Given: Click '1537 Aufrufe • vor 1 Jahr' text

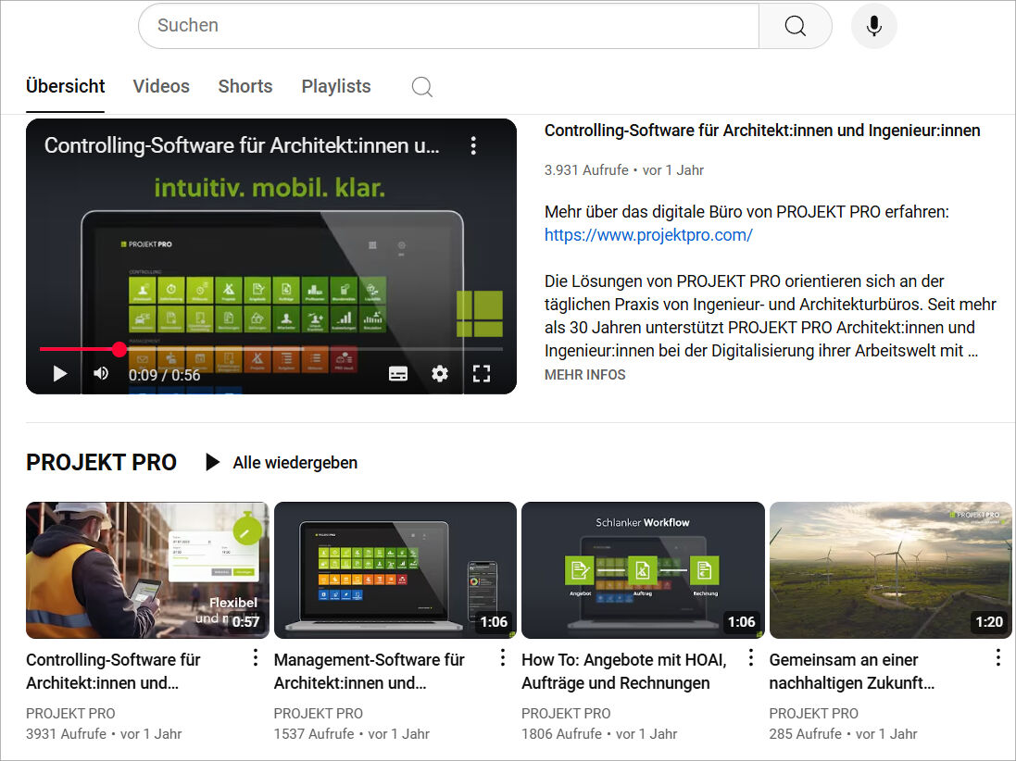Looking at the screenshot, I should point(352,734).
